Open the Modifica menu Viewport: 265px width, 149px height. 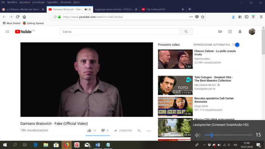[x=12, y=2]
